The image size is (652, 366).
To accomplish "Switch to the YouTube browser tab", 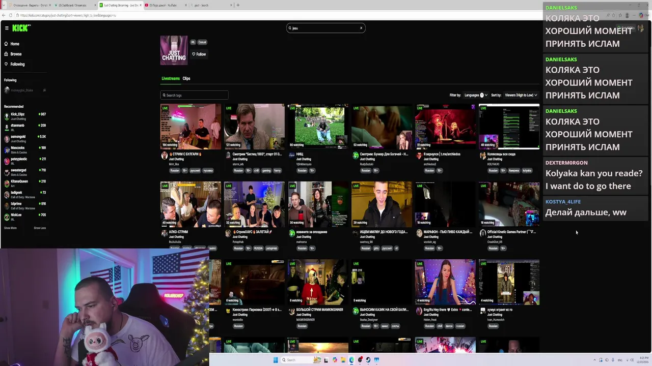I will 166,5.
